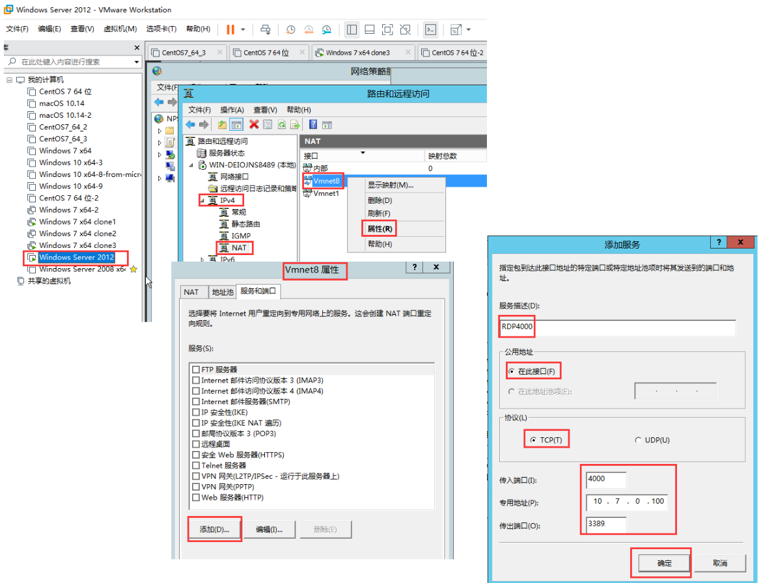The image size is (761, 583).
Task: Click the back arrow in Routing and Remote Access toolbar
Action: 190,125
